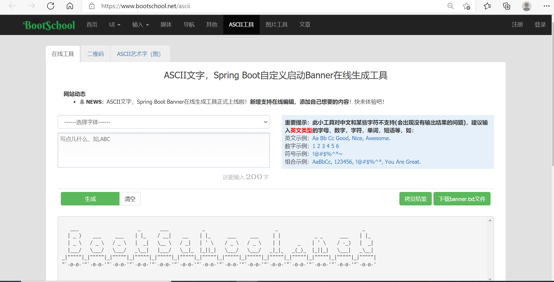The image size is (554, 282).
Task: Focus the text input textarea
Action: coord(164,150)
